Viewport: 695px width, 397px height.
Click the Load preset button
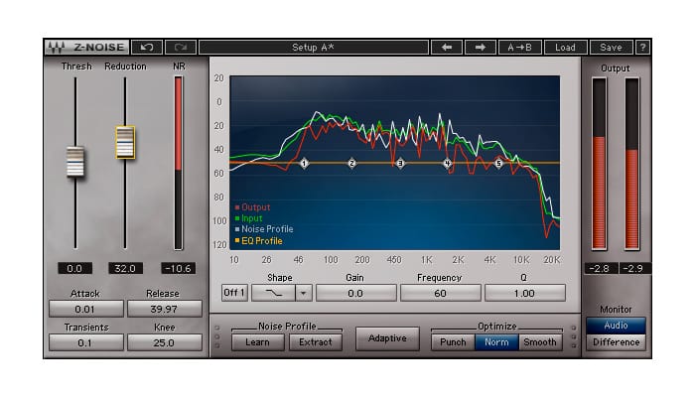click(565, 47)
